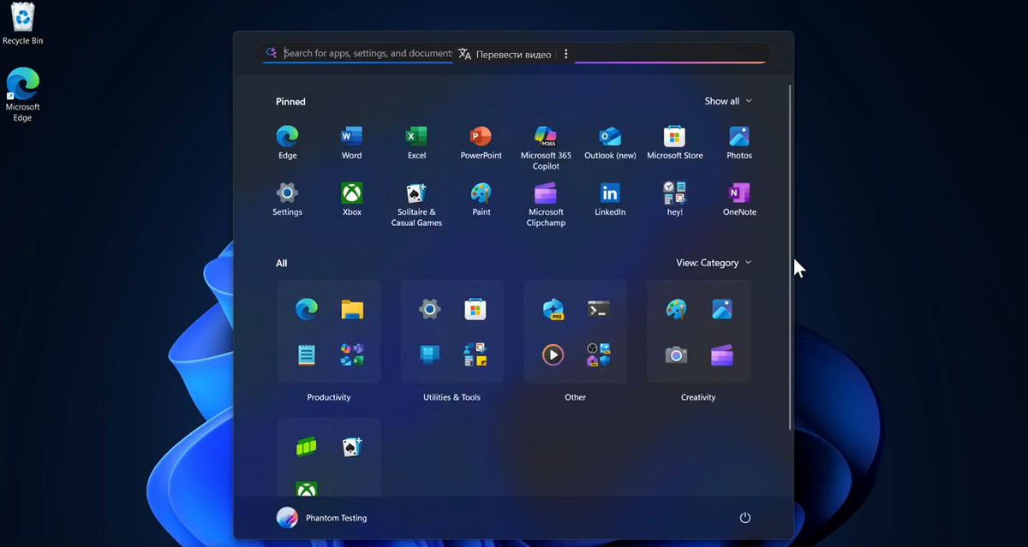This screenshot has height=547, width=1028.
Task: Select Recycle Bin on the desktop
Action: coord(22,24)
